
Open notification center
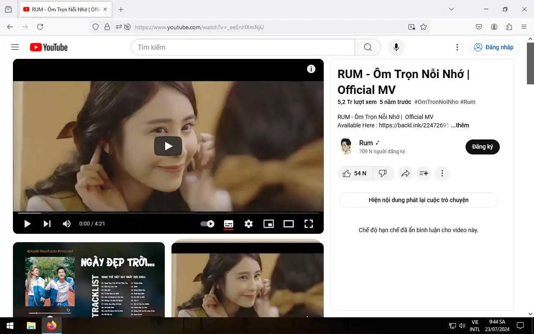pos(520,326)
